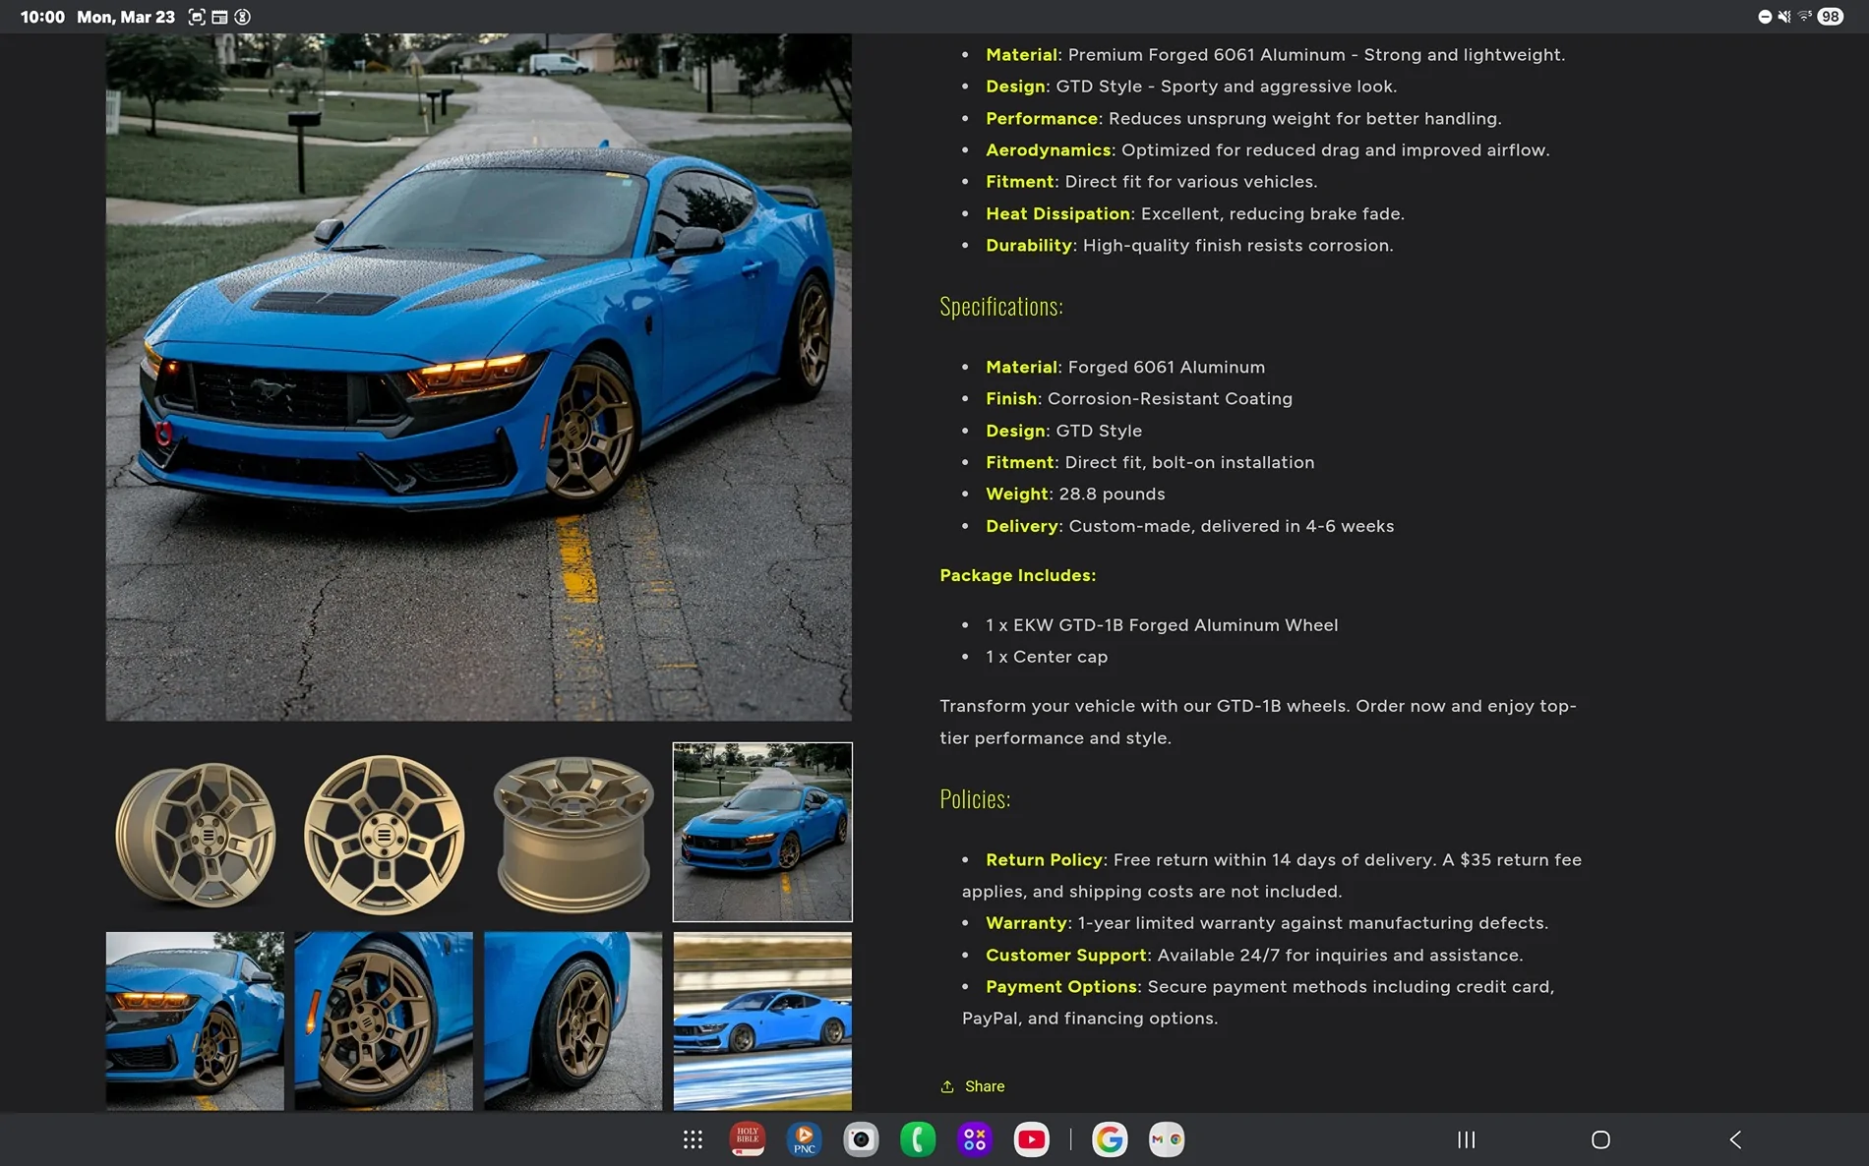Tap the Do Not Disturb status icon
Image resolution: width=1869 pixels, height=1166 pixels.
click(1765, 17)
